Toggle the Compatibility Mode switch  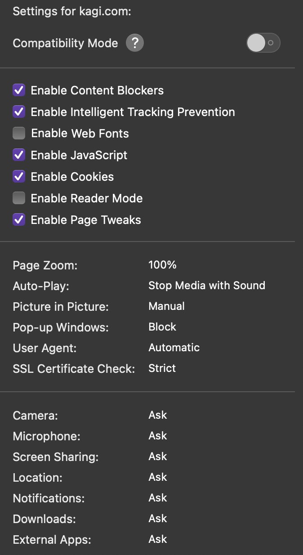click(x=263, y=43)
